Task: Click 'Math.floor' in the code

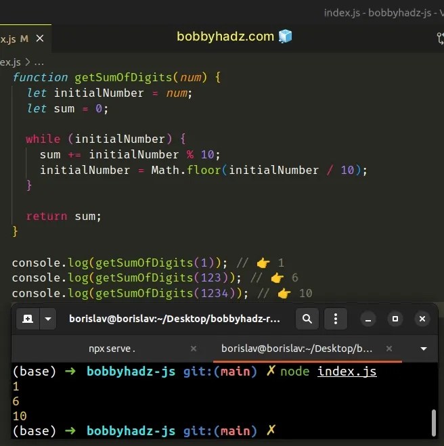Action: coord(186,170)
